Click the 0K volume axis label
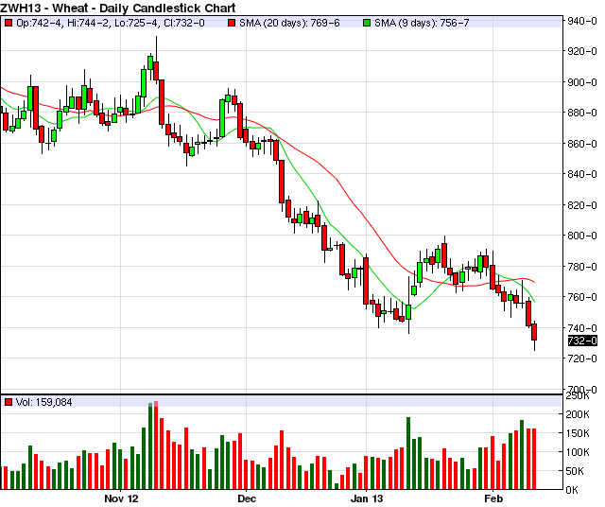The image size is (605, 507). click(572, 490)
